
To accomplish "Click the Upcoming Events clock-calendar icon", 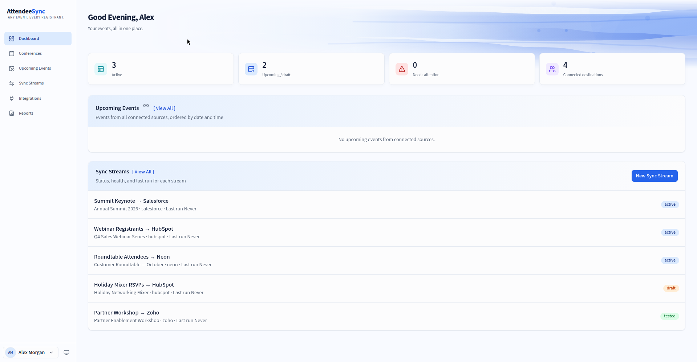I will tap(12, 68).
